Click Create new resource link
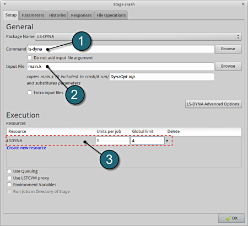Viewport: 248px width, 226px height. coord(26,148)
